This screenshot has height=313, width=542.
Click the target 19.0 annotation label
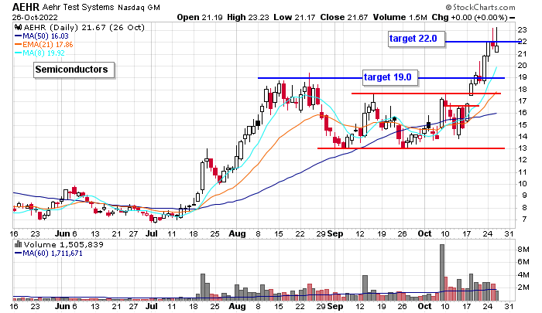[390, 77]
